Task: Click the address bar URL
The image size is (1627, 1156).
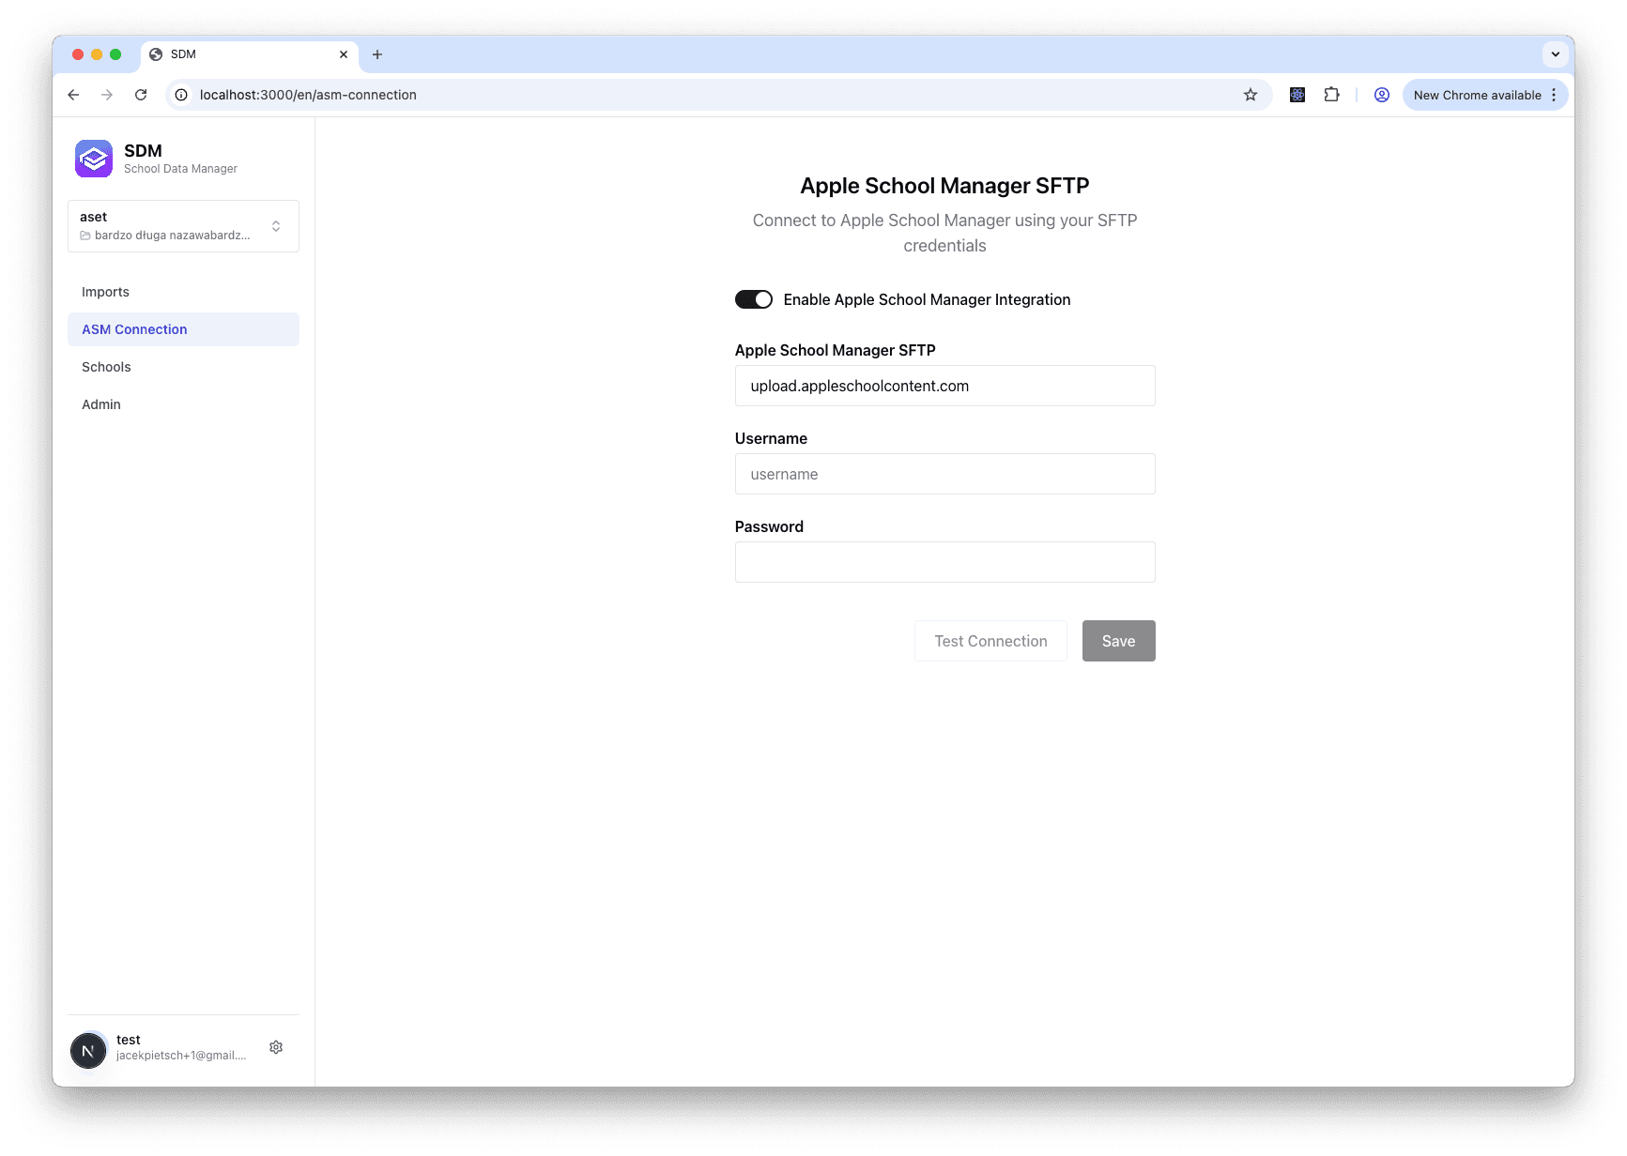Action: coord(308,95)
